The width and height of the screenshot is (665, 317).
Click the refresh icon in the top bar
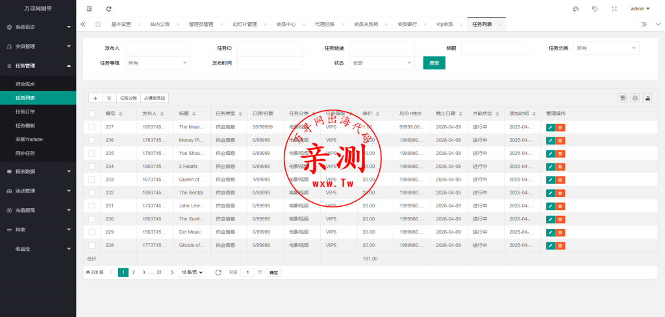[109, 9]
